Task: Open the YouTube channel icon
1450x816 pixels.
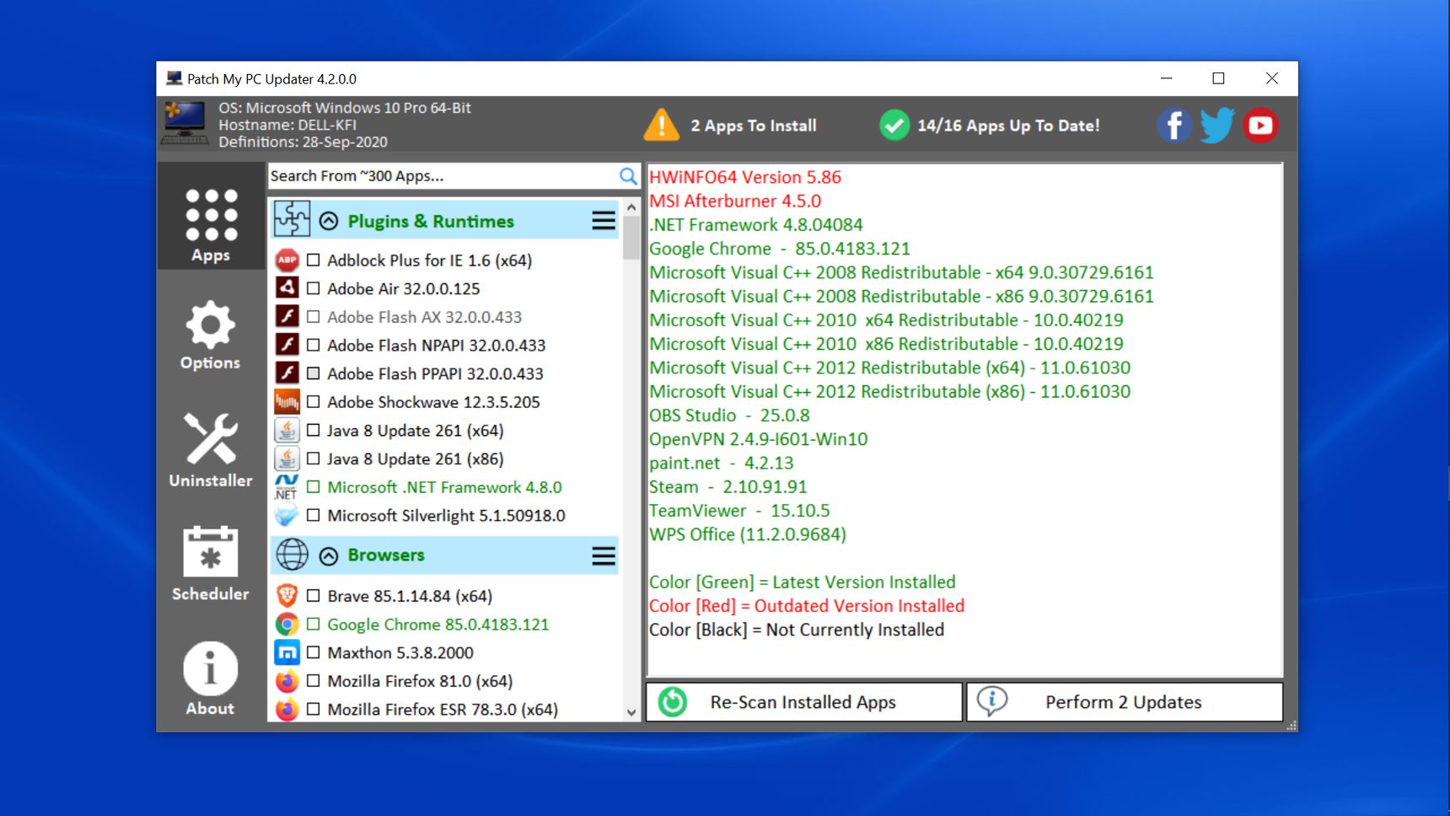Action: click(x=1260, y=126)
